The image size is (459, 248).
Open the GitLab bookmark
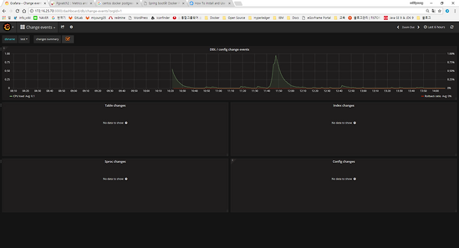tap(76, 18)
